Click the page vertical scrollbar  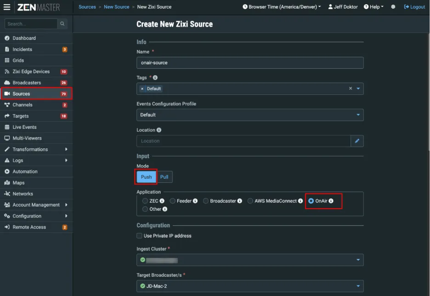tap(429, 92)
